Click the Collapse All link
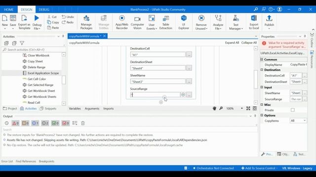The width and height of the screenshot is (316, 177). [249, 43]
